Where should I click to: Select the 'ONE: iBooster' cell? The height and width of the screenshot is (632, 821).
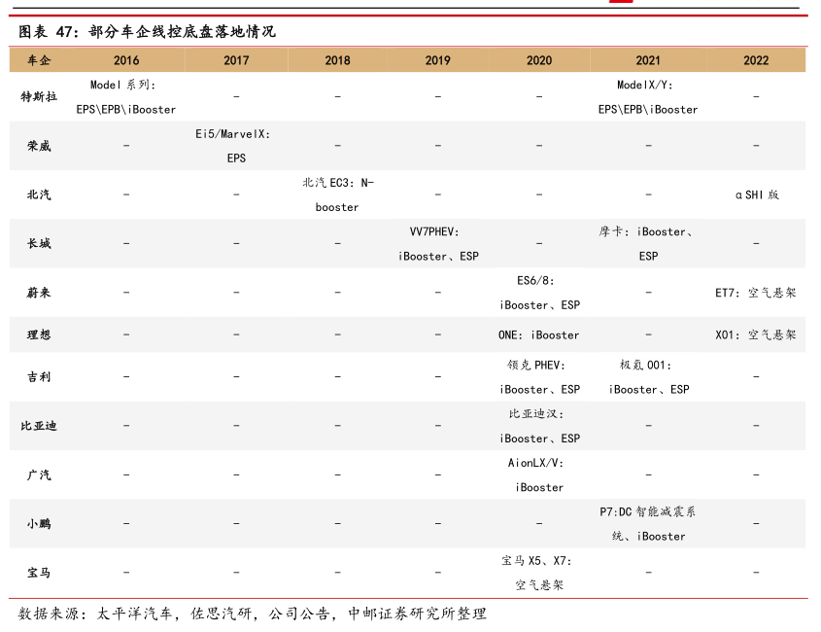point(539,335)
